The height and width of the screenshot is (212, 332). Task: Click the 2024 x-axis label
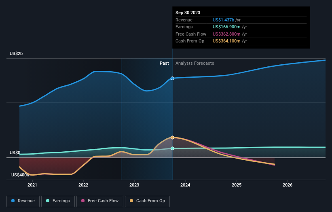pos(185,185)
